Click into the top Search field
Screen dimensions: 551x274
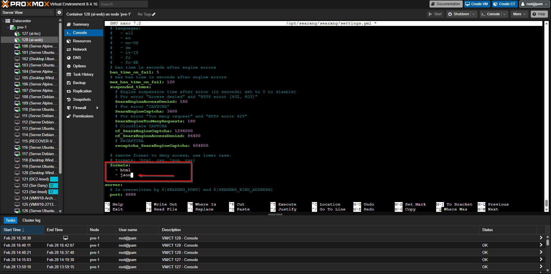pos(123,4)
